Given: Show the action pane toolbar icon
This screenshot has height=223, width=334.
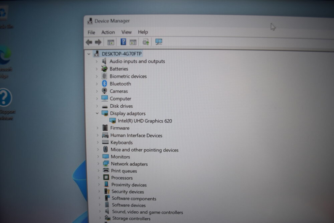Looking at the screenshot, I should 133,42.
